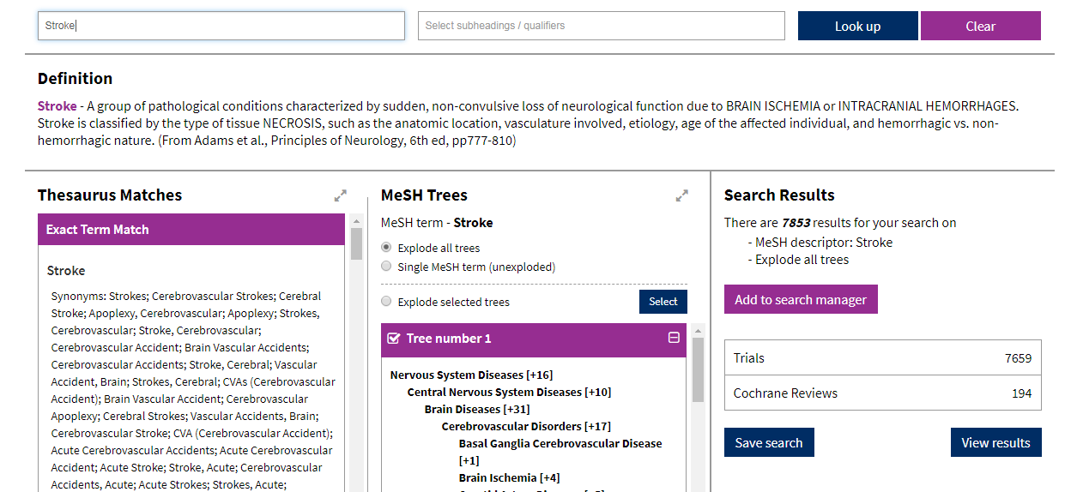Click the Stroke MeSH term input field

pos(221,26)
